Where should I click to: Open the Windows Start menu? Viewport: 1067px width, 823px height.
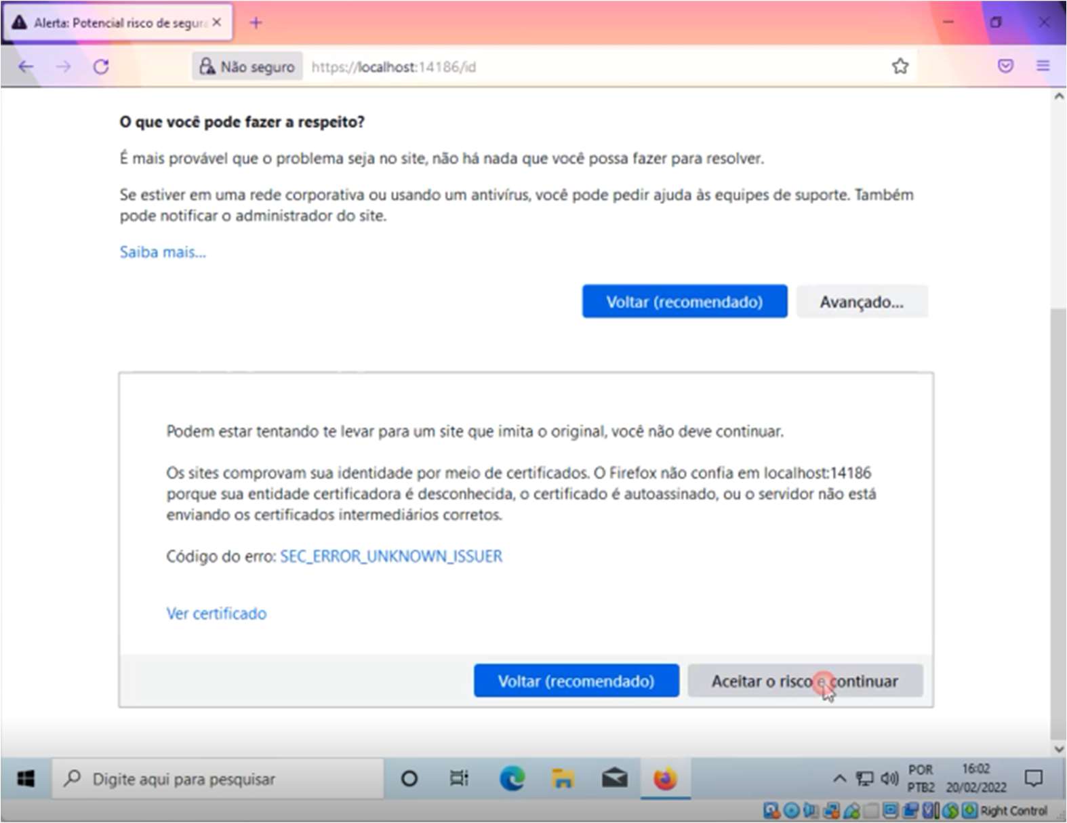coord(26,779)
